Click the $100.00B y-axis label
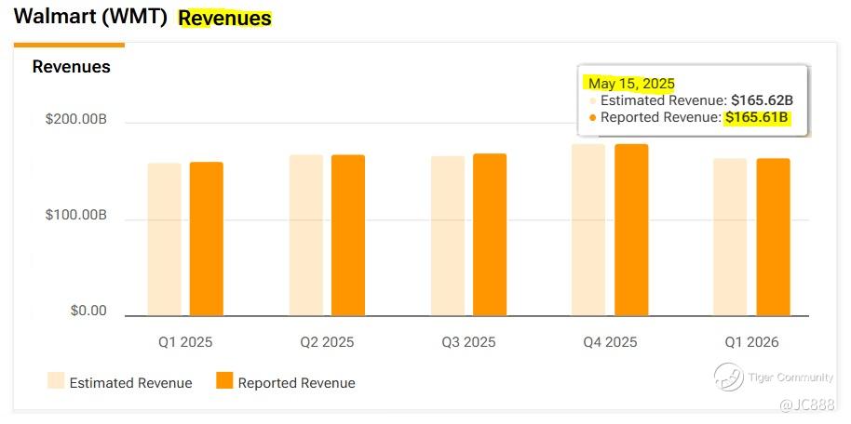 (x=76, y=215)
